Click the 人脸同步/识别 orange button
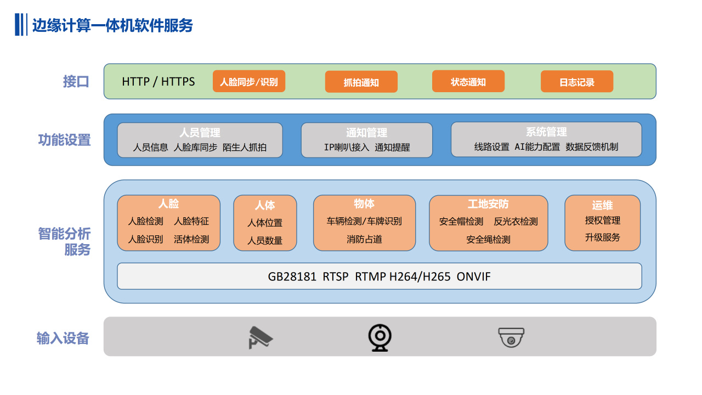702x395 pixels. [x=249, y=82]
